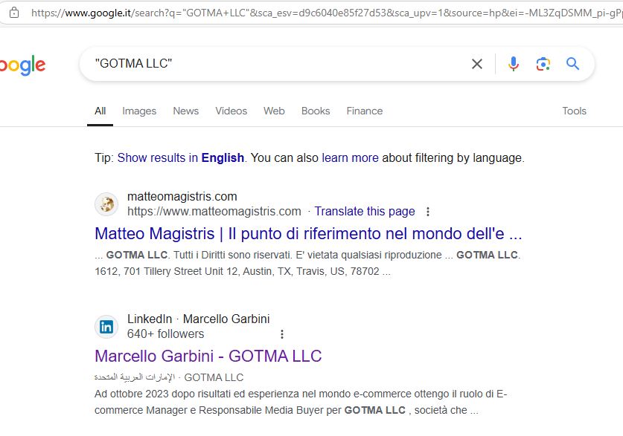This screenshot has width=623, height=436.
Task: Click the matteomagistris.com URL text
Action: point(214,211)
